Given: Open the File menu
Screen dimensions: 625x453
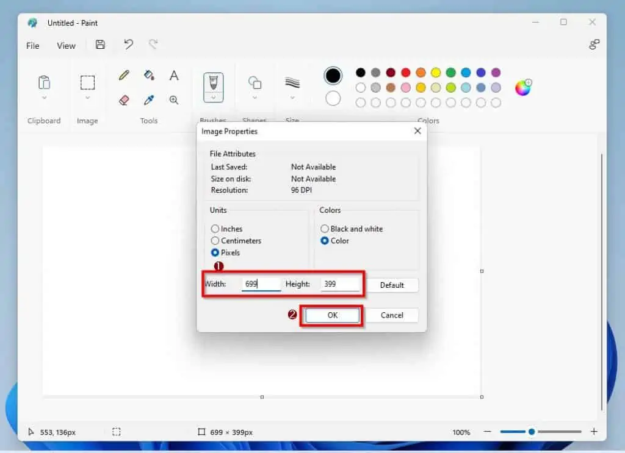Looking at the screenshot, I should [33, 46].
